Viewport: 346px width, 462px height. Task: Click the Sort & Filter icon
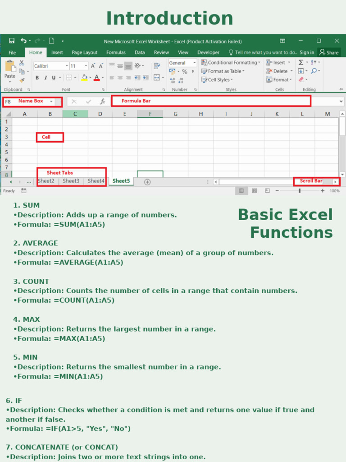pyautogui.click(x=314, y=62)
